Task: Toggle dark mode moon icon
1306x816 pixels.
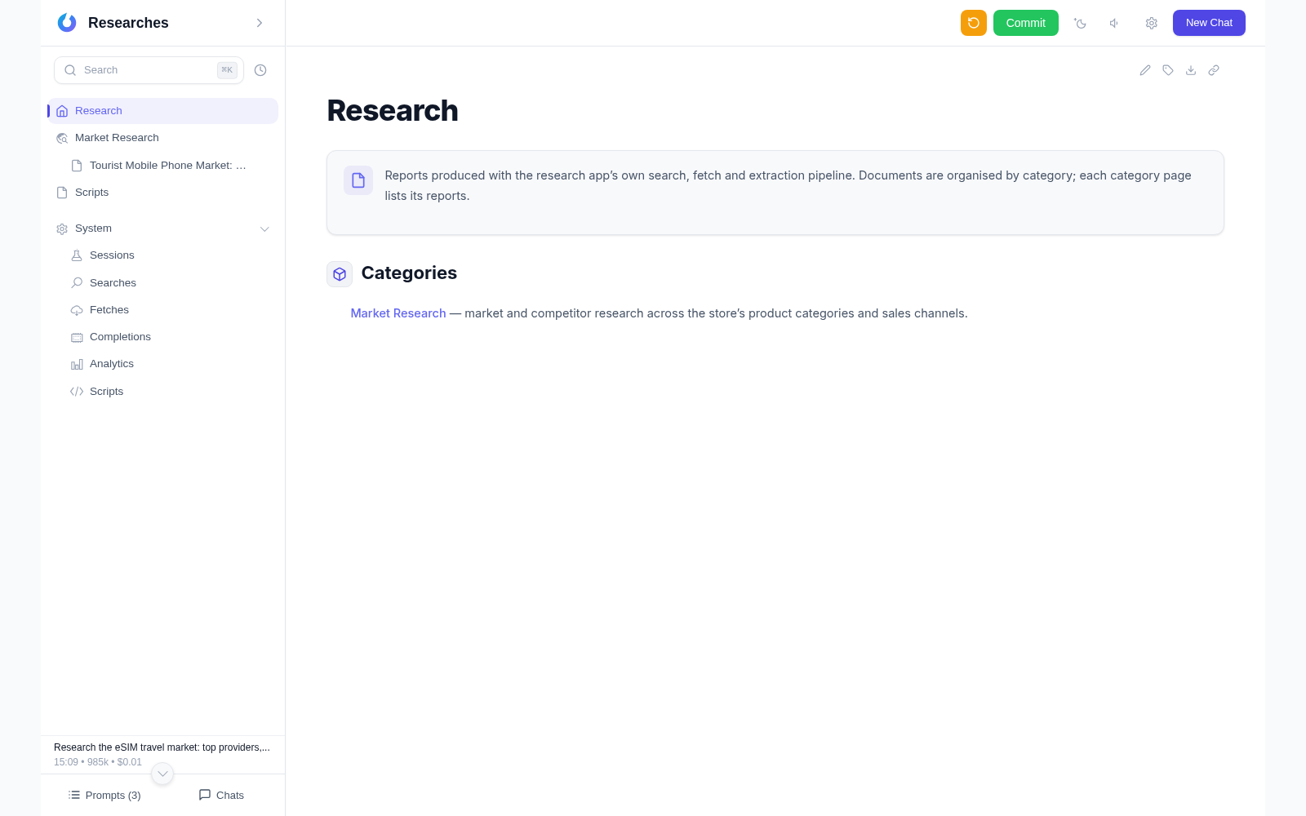Action: point(1080,23)
